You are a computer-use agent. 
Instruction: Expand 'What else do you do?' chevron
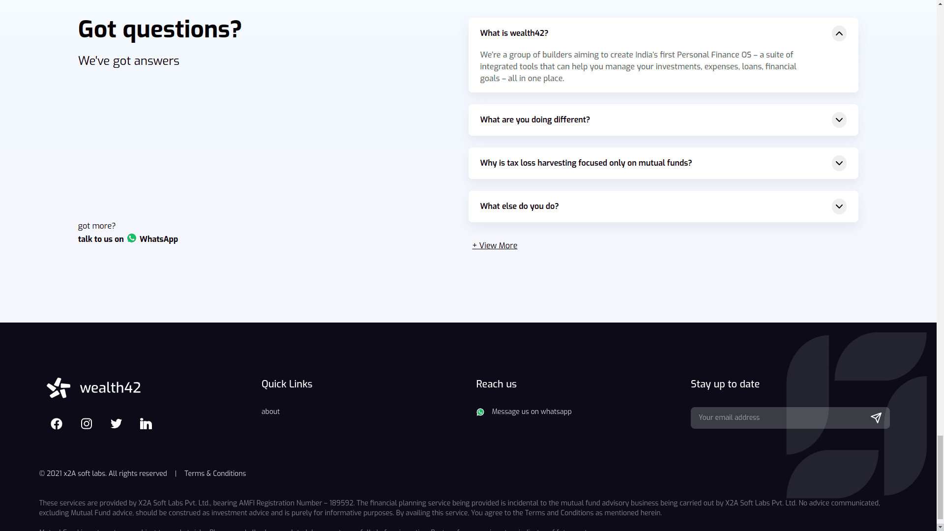[839, 206]
